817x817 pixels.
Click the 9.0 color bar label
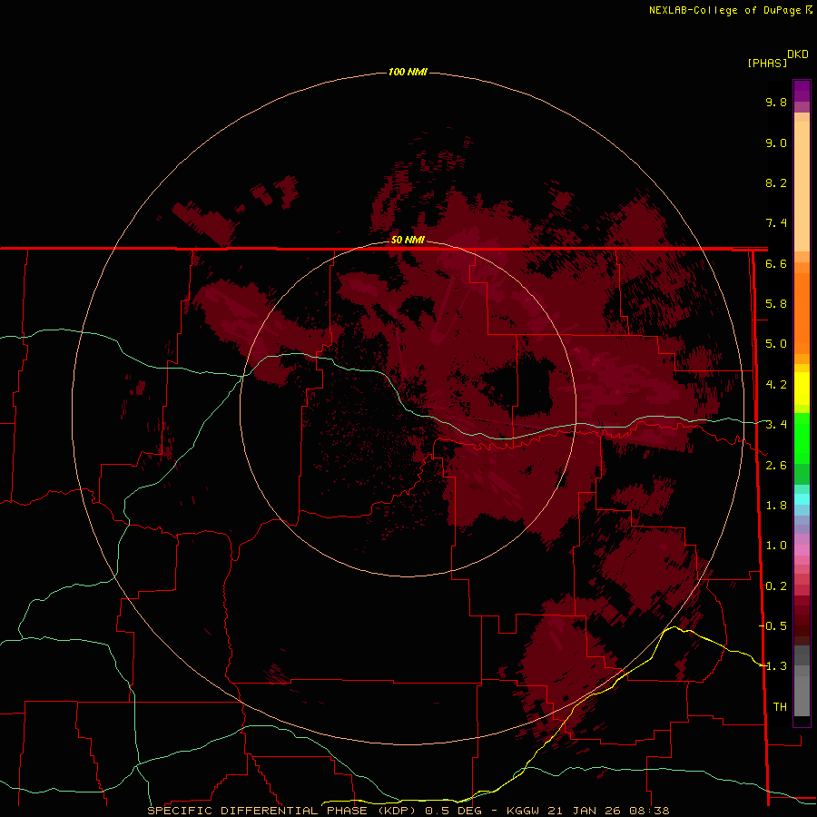tap(776, 143)
